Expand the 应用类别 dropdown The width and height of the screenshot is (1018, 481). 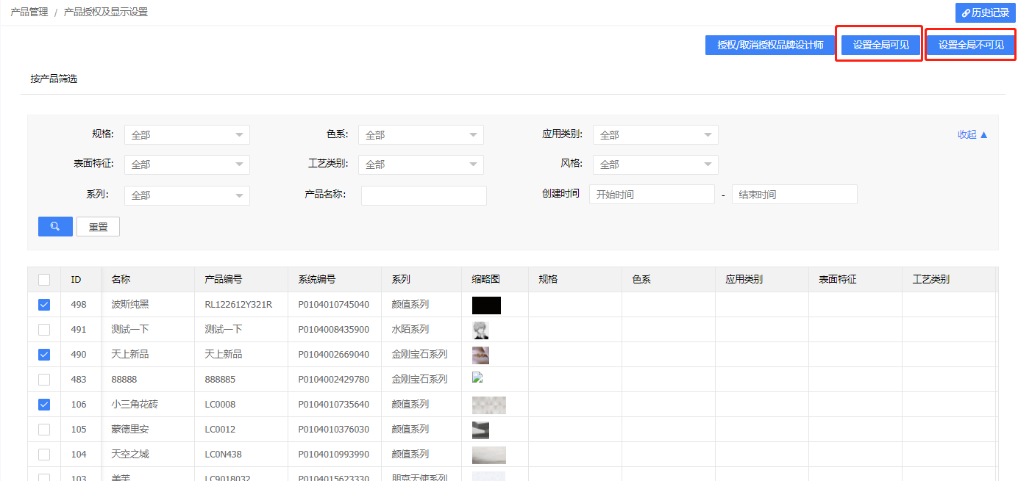655,135
